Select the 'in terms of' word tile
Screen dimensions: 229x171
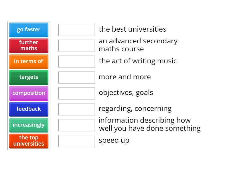29,62
